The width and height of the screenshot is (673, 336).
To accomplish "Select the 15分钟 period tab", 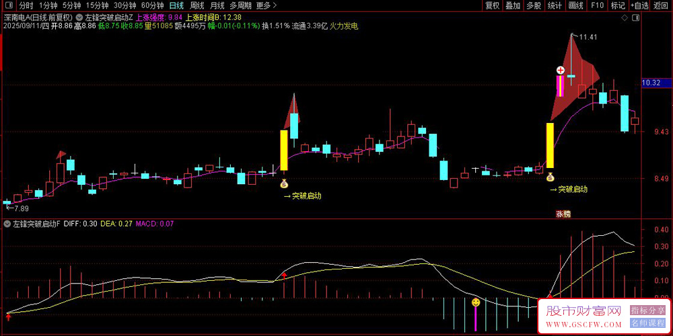I will [96, 5].
